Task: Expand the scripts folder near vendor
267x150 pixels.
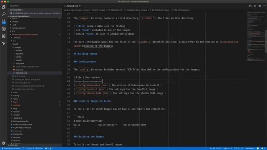Action: (16, 112)
